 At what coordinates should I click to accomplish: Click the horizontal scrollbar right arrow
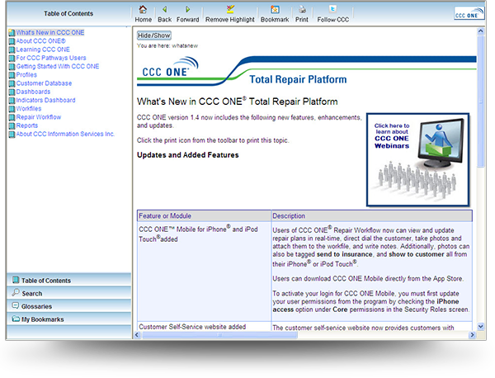coord(472,335)
